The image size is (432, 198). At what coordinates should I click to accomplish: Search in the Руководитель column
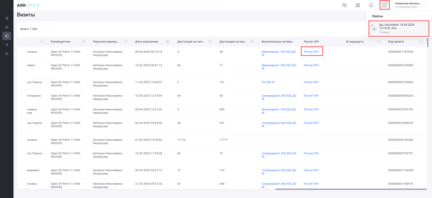(x=84, y=42)
